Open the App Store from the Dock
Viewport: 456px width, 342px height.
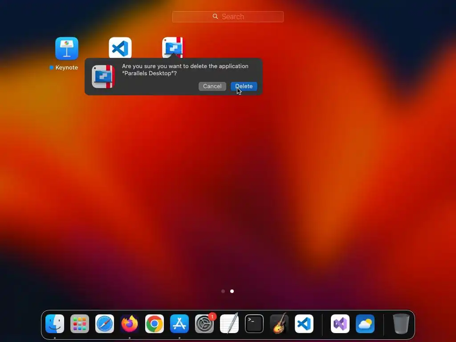click(x=179, y=324)
